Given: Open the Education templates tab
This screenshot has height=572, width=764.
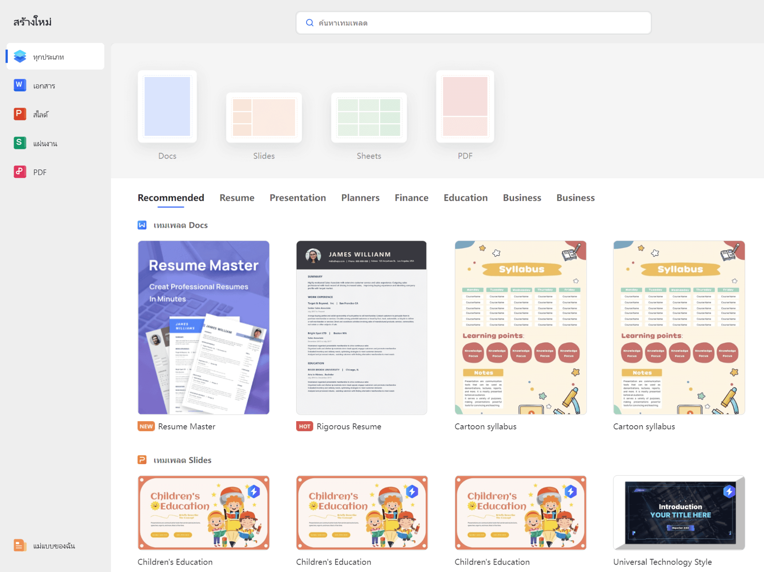Looking at the screenshot, I should coord(466,198).
